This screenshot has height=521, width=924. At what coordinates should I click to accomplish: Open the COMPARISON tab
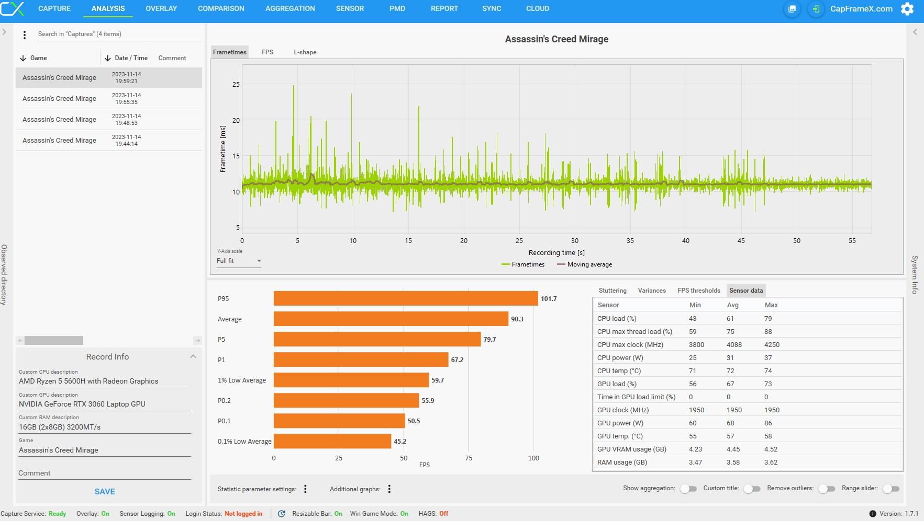pos(221,8)
